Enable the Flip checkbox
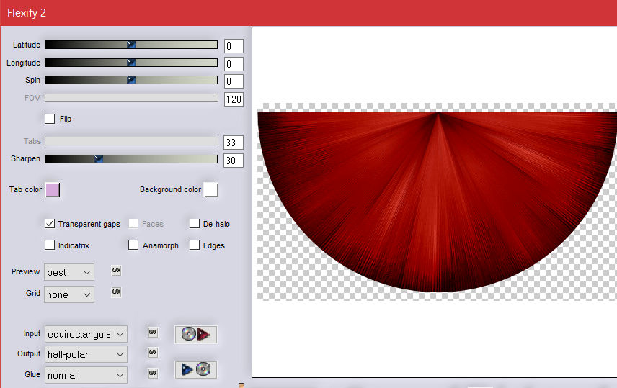Viewport: 617px width, 388px height. pyautogui.click(x=50, y=119)
